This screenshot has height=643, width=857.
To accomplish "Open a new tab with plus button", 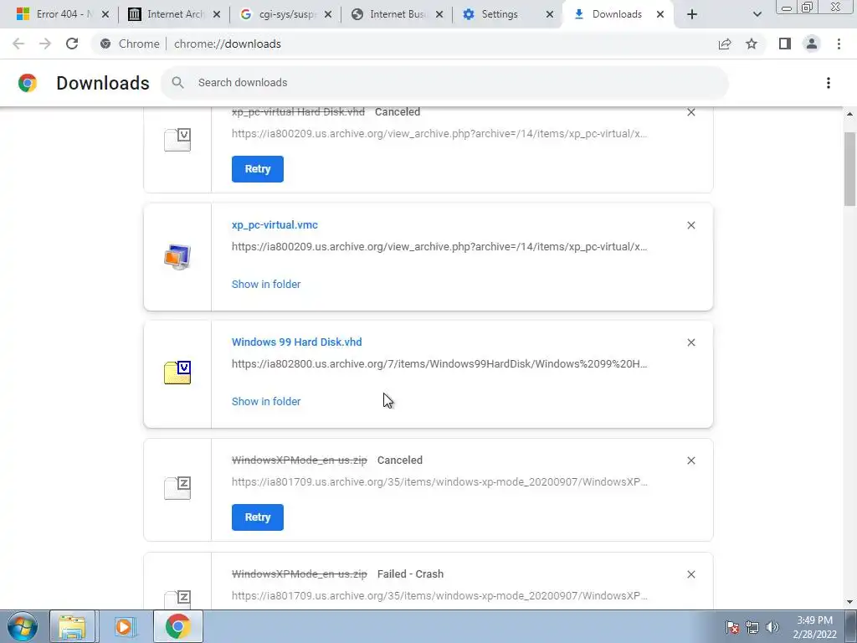I will point(692,14).
